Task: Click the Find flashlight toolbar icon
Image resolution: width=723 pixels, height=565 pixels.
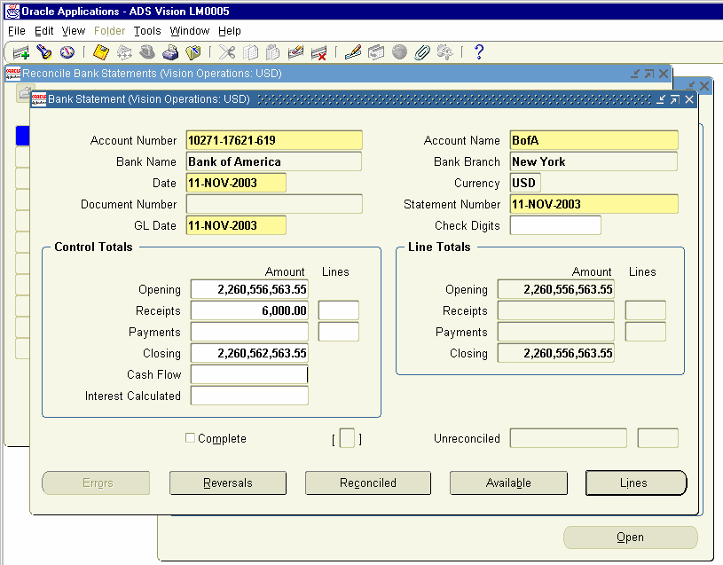Action: coord(44,52)
